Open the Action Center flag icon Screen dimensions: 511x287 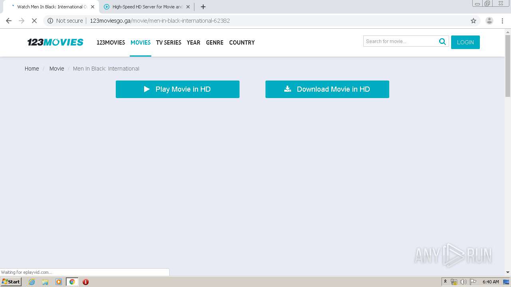473,282
